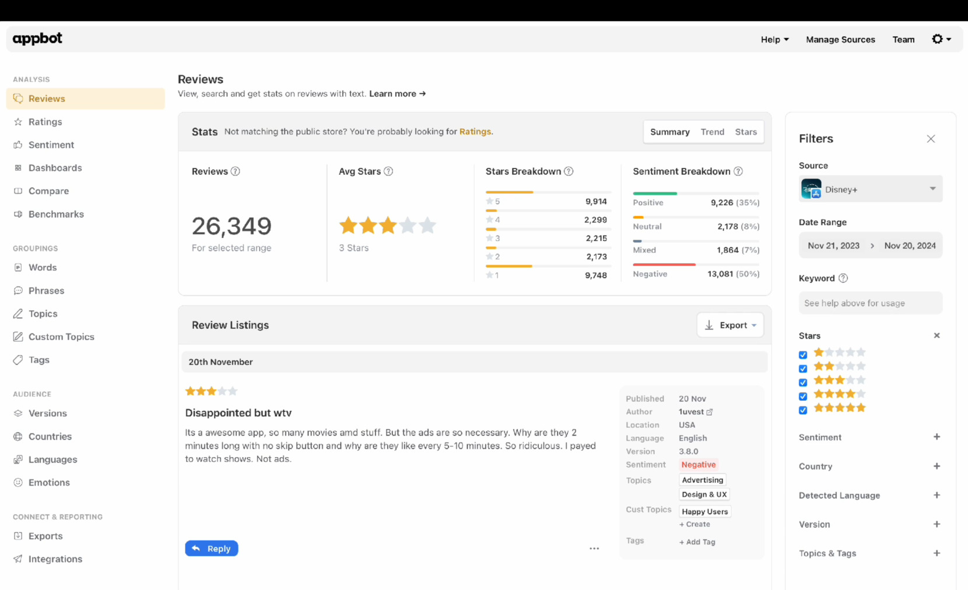
Task: Select the Compare panel icon
Action: tap(18, 191)
